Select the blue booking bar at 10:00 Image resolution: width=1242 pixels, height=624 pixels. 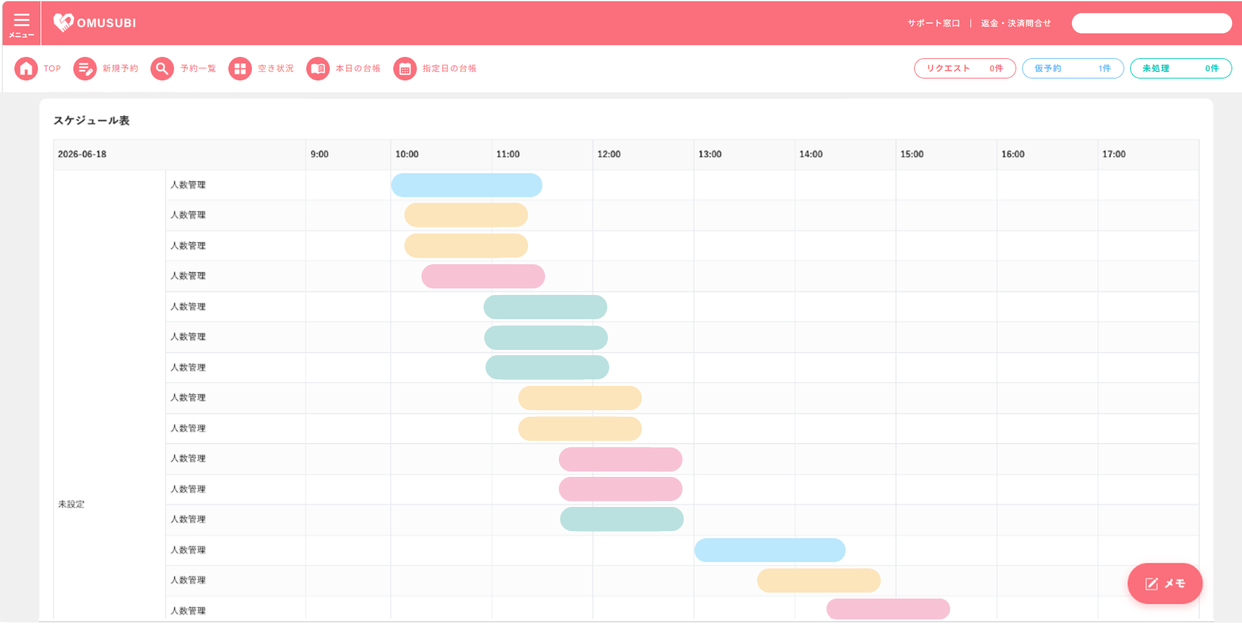[467, 185]
